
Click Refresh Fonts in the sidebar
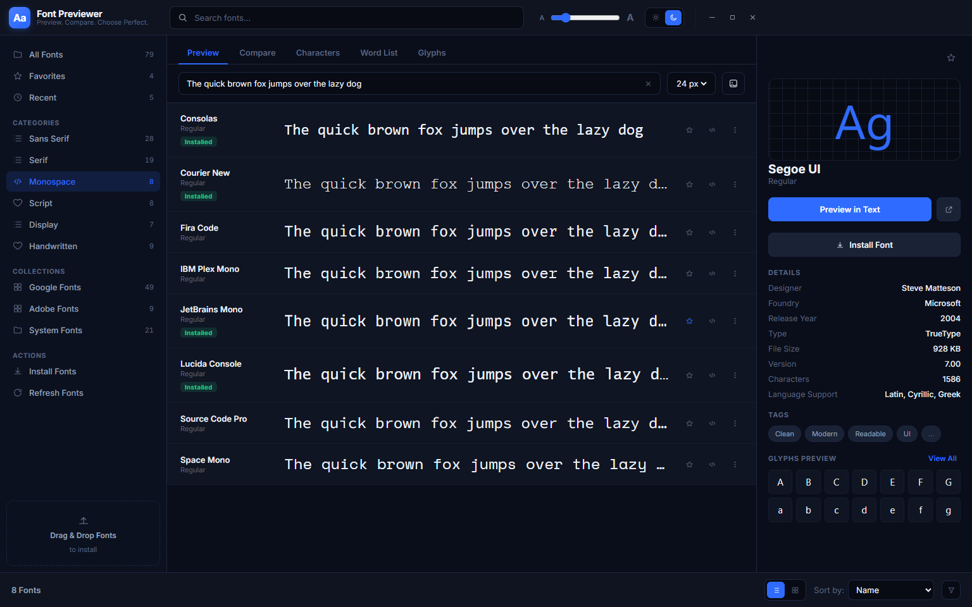point(83,393)
